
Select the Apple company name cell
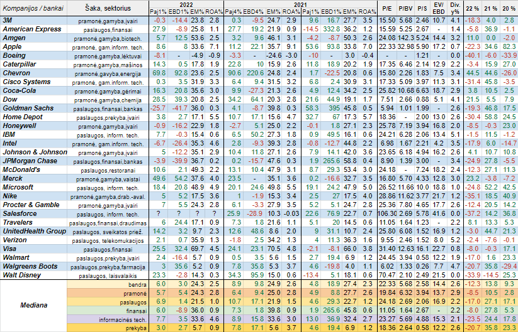point(34,47)
